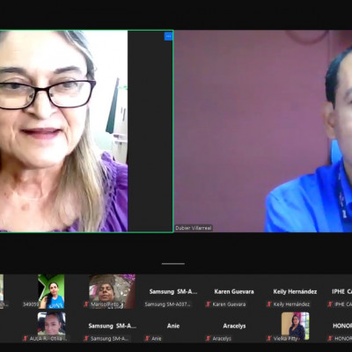Image resolution: width=352 pixels, height=352 pixels.
Task: Click muted mic icon beside AULA R tile
Action: click(x=26, y=339)
